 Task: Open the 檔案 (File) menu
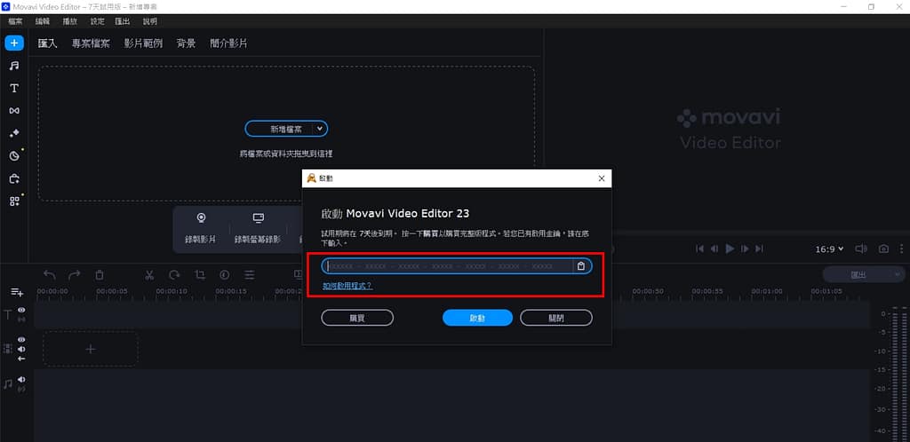[16, 21]
